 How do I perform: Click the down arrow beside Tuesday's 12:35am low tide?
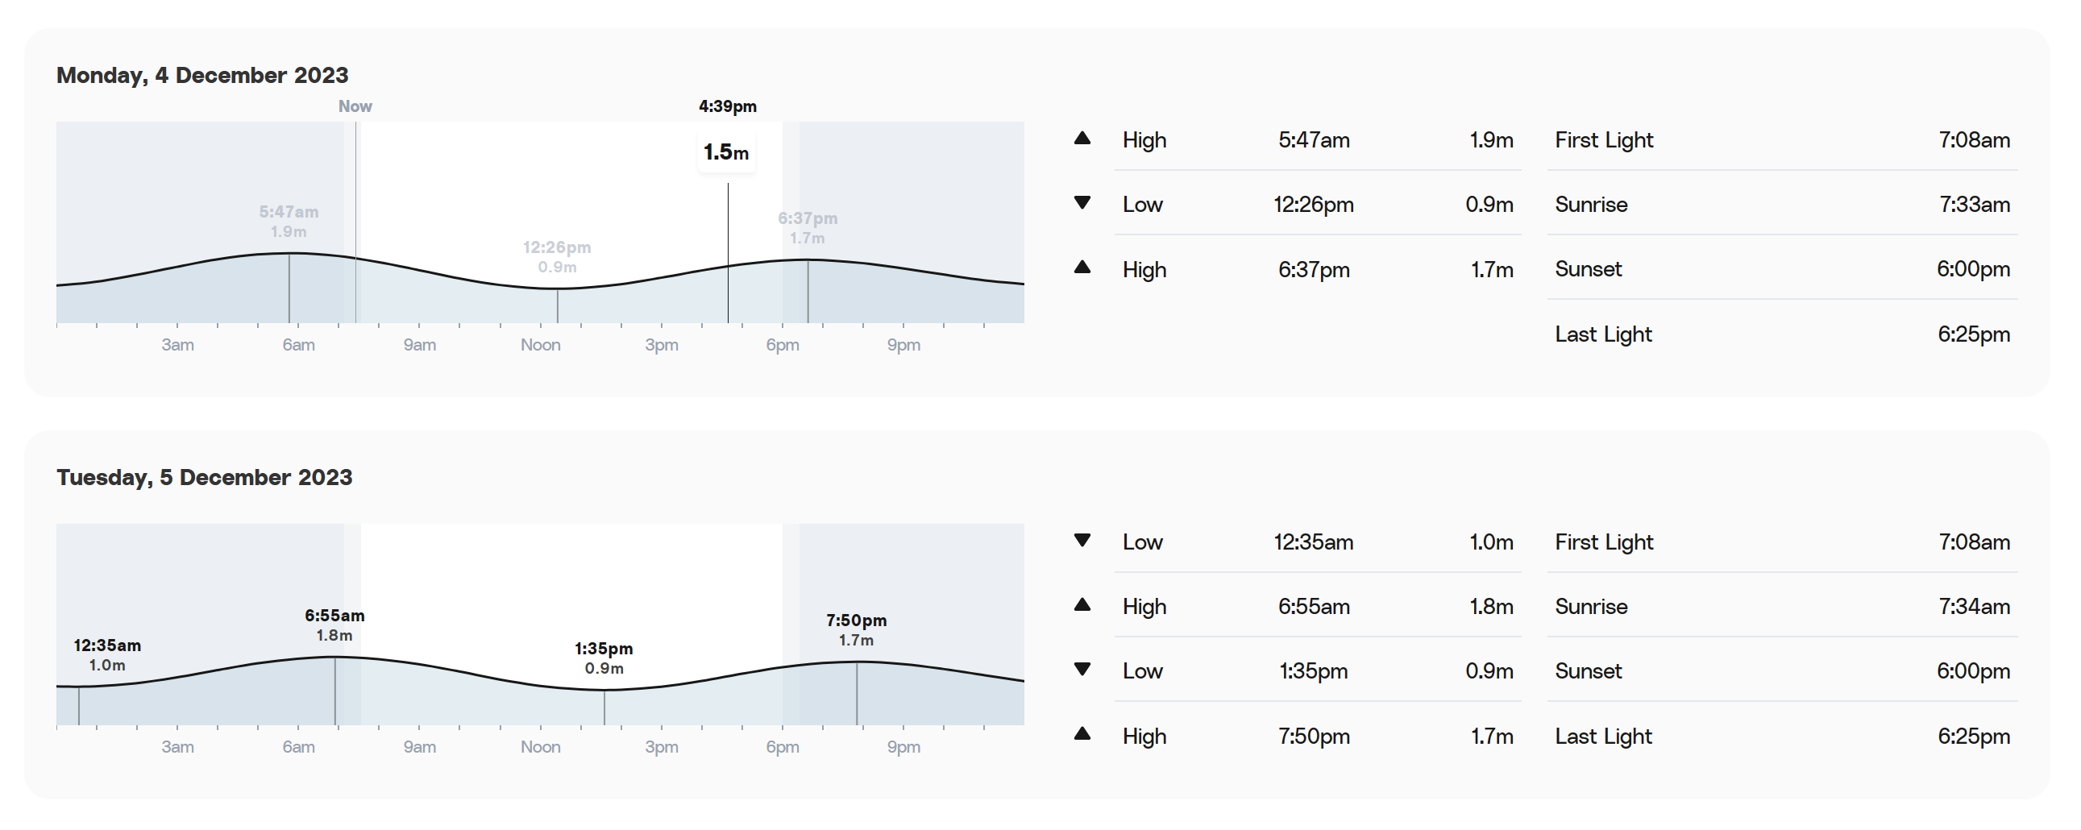[1082, 540]
